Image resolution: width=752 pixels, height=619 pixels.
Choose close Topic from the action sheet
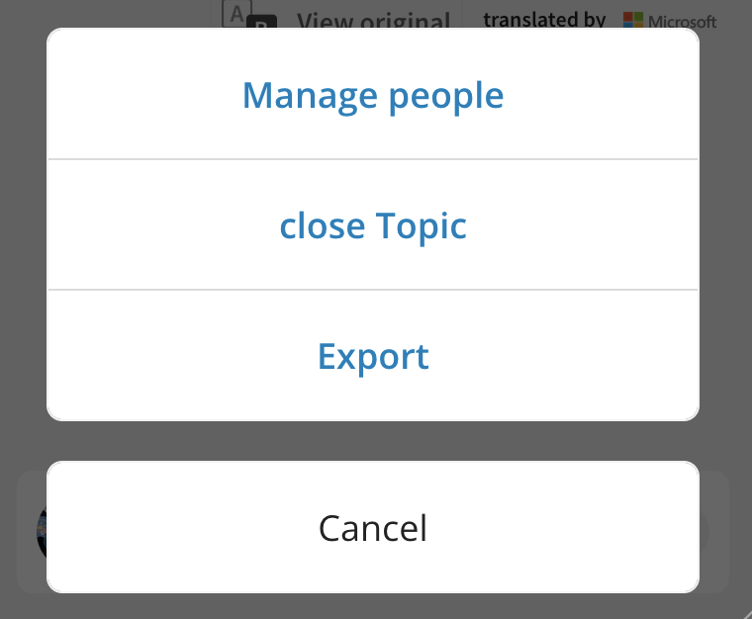[x=373, y=224]
